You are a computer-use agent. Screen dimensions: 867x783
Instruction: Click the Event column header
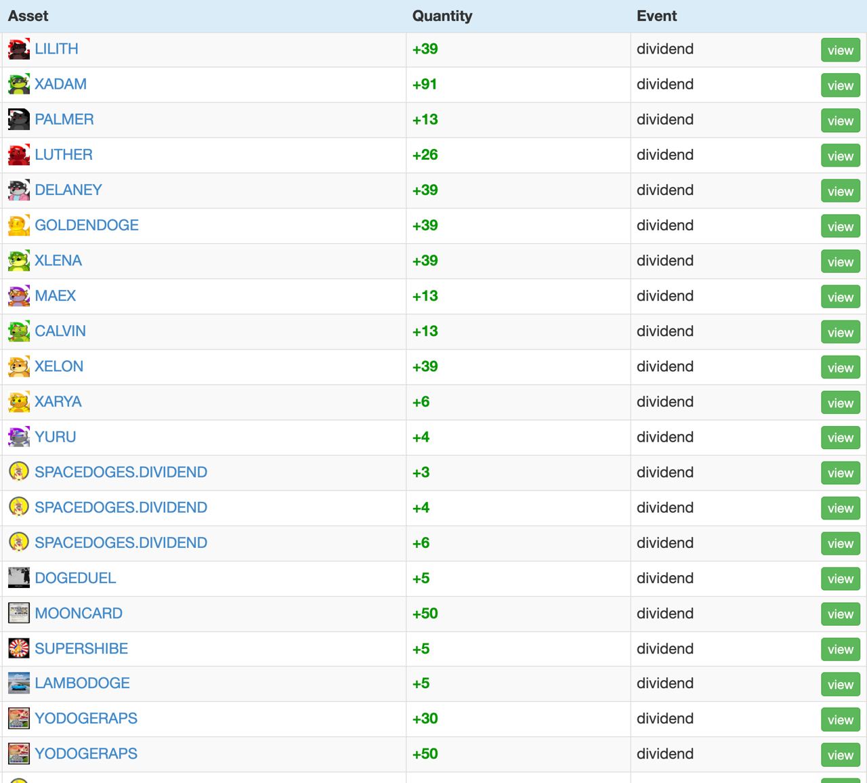click(656, 16)
